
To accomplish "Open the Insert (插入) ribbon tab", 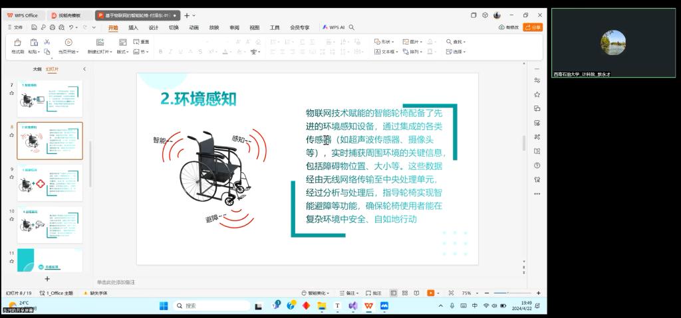I will coord(133,27).
